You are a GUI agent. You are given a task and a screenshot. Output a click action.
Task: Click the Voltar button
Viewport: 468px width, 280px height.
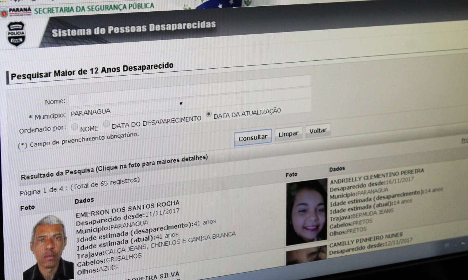318,130
